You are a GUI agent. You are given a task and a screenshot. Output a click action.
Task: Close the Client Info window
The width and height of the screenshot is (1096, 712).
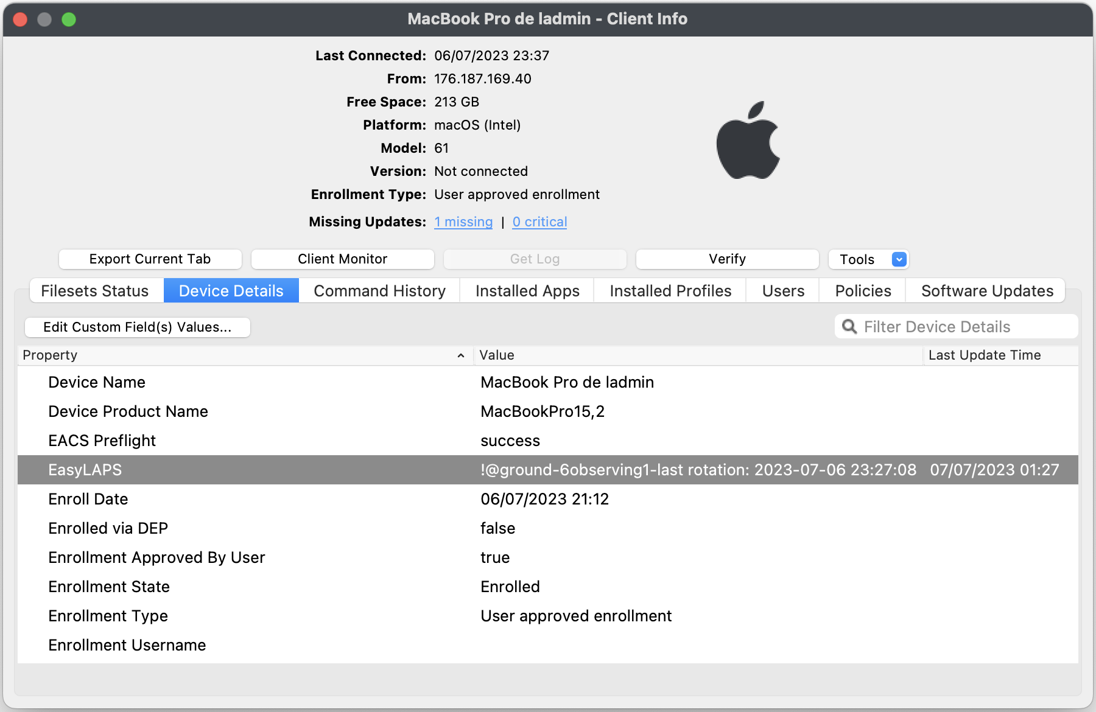pyautogui.click(x=20, y=19)
